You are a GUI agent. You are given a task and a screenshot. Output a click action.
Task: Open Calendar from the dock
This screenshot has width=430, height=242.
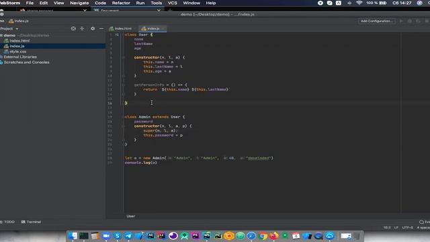[x=296, y=236]
